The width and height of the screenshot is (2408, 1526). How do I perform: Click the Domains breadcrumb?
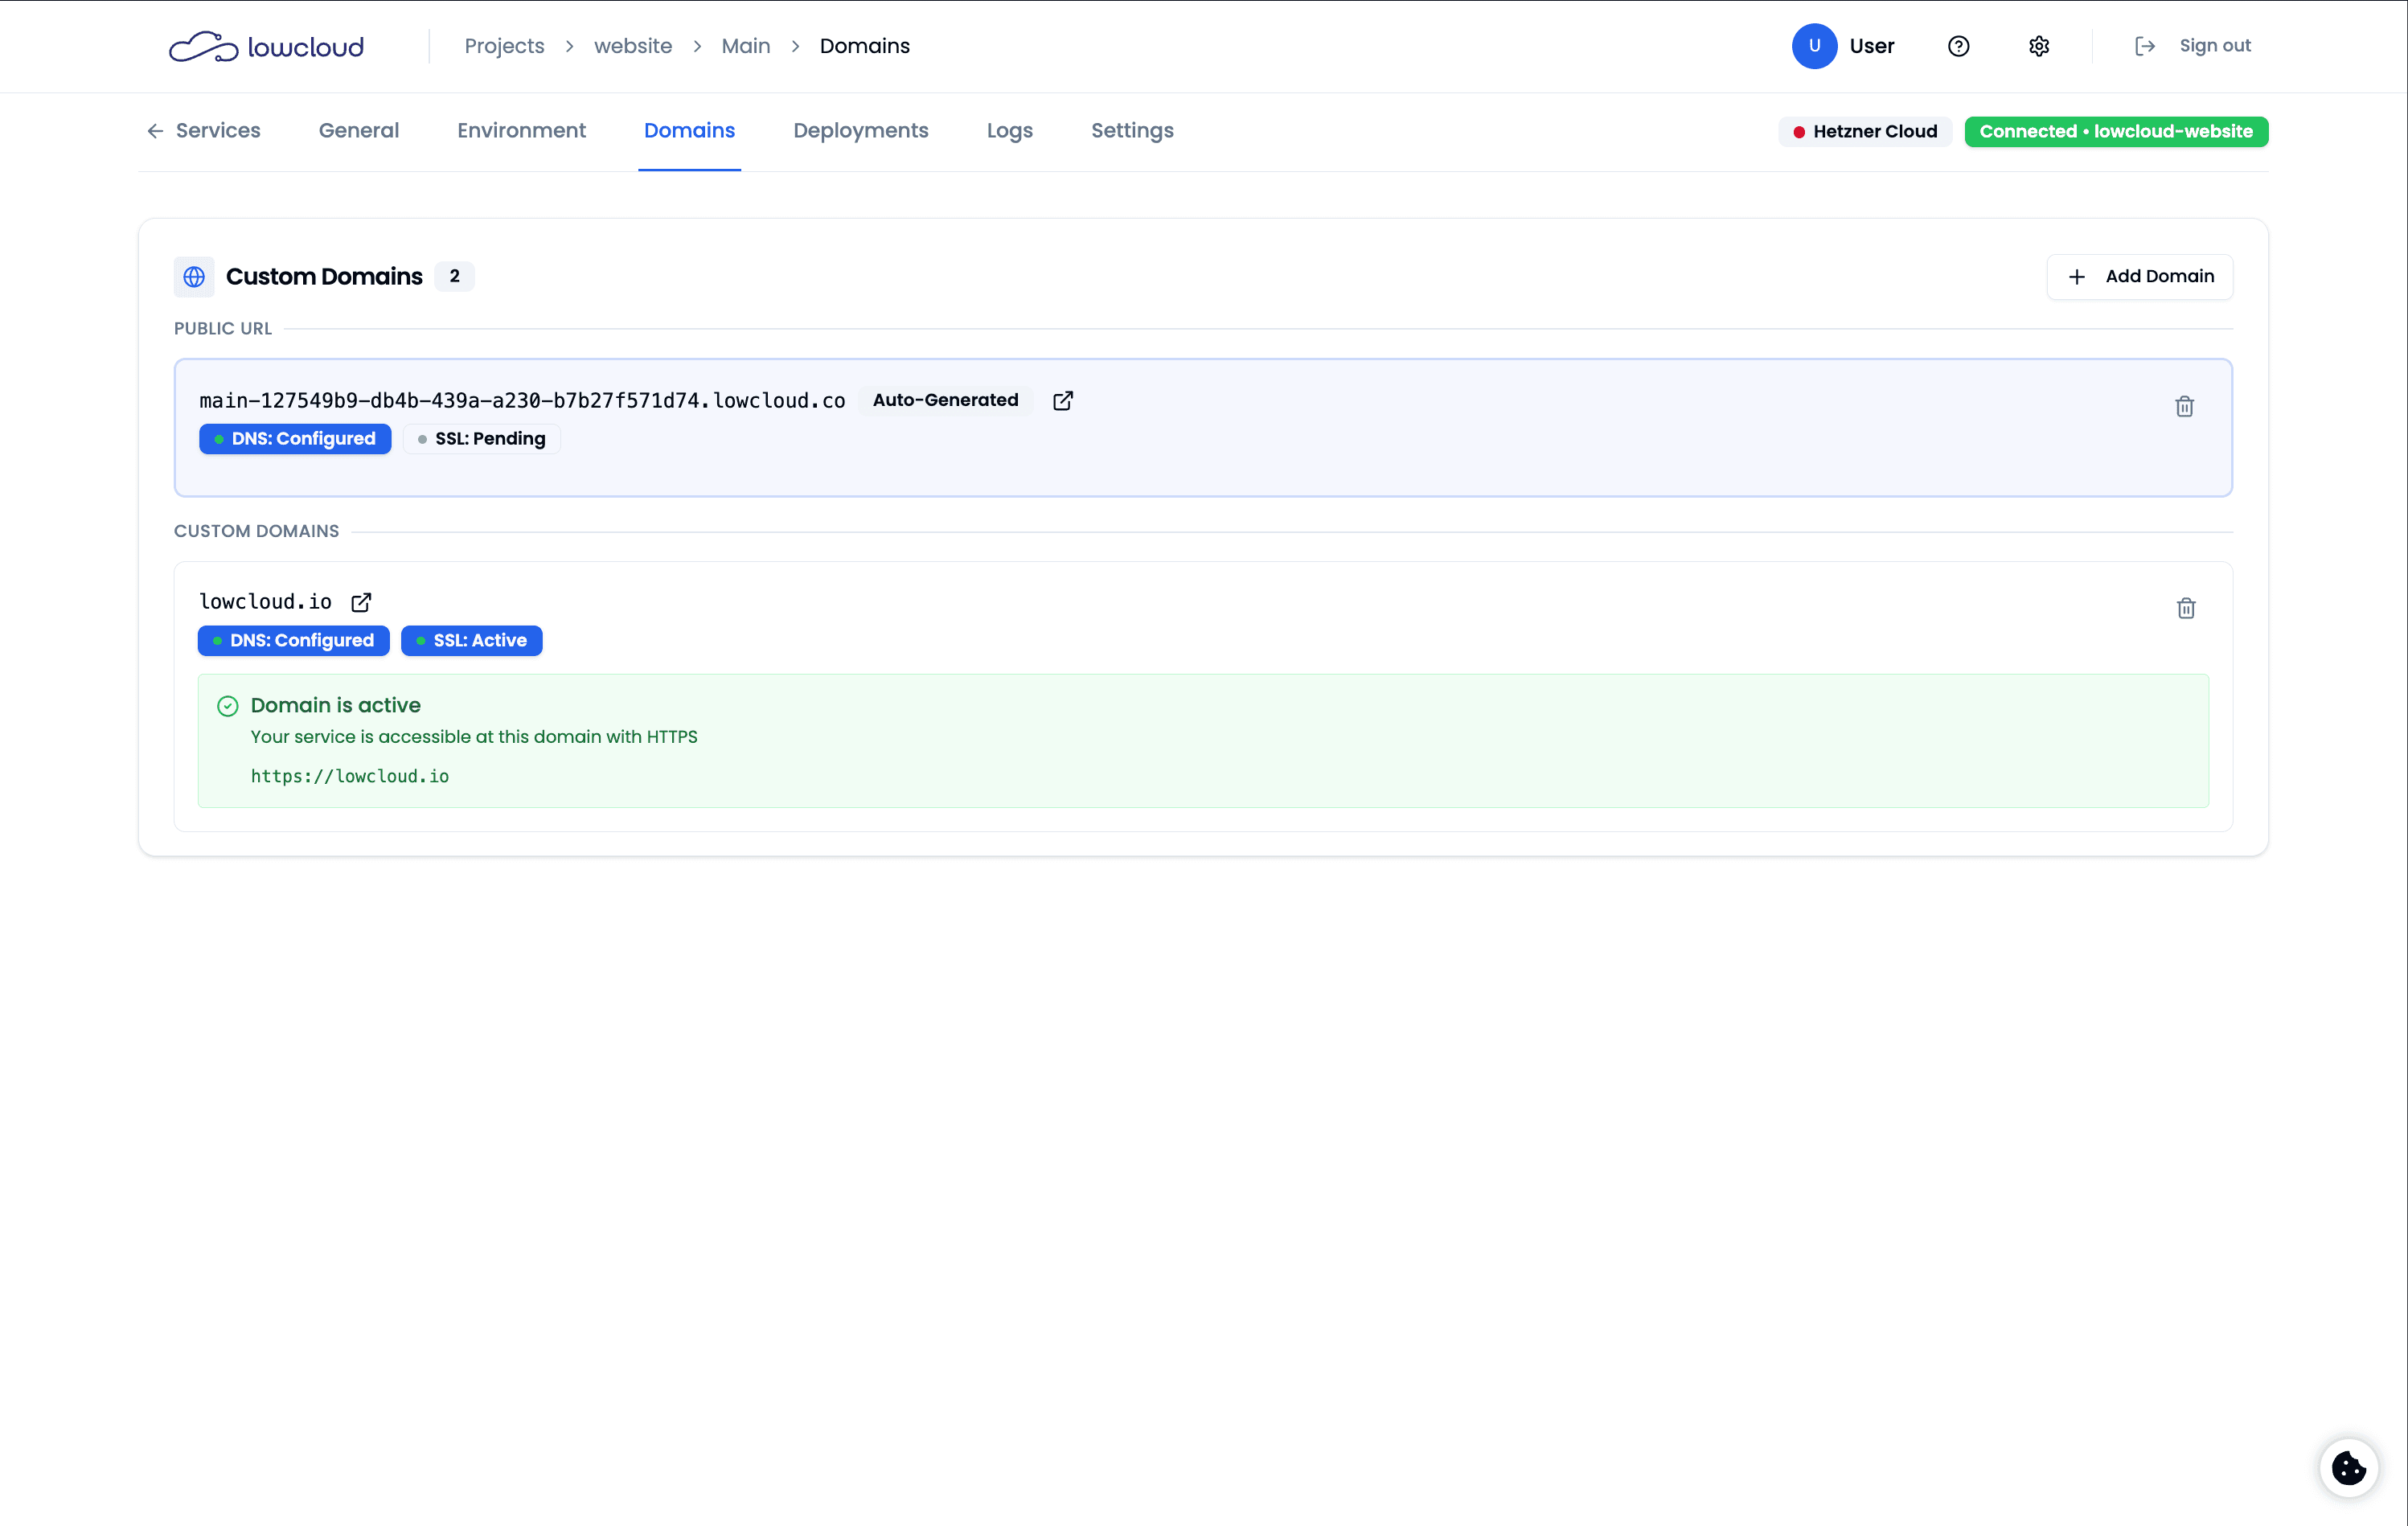coord(865,46)
